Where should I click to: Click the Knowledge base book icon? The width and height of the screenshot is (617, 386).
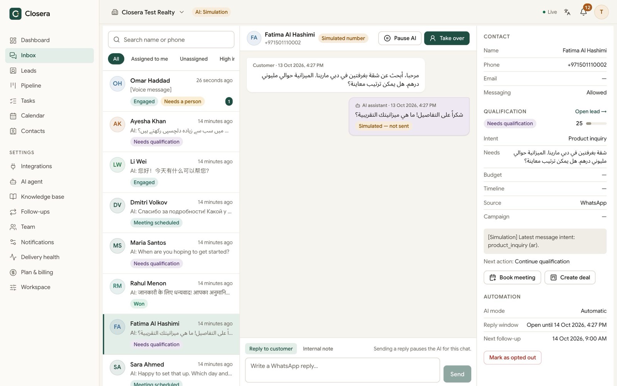[x=13, y=196]
